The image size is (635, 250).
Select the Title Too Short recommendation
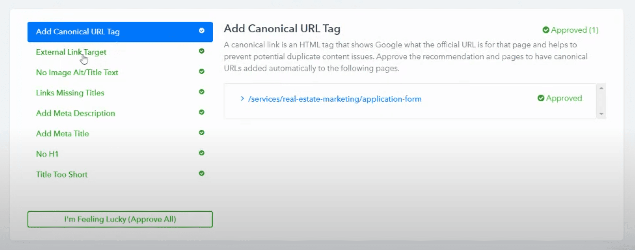click(61, 174)
